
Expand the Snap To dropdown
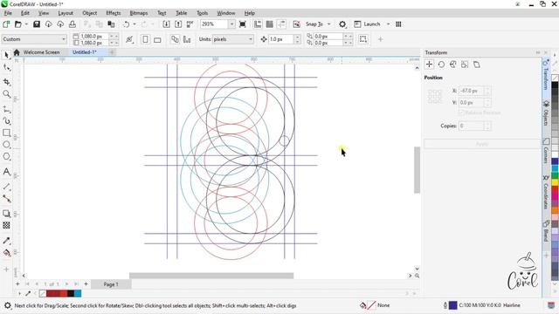coord(329,24)
